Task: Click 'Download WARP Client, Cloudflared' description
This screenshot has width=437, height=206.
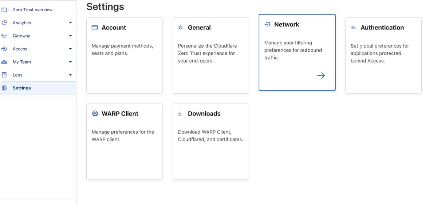Action: [x=210, y=136]
